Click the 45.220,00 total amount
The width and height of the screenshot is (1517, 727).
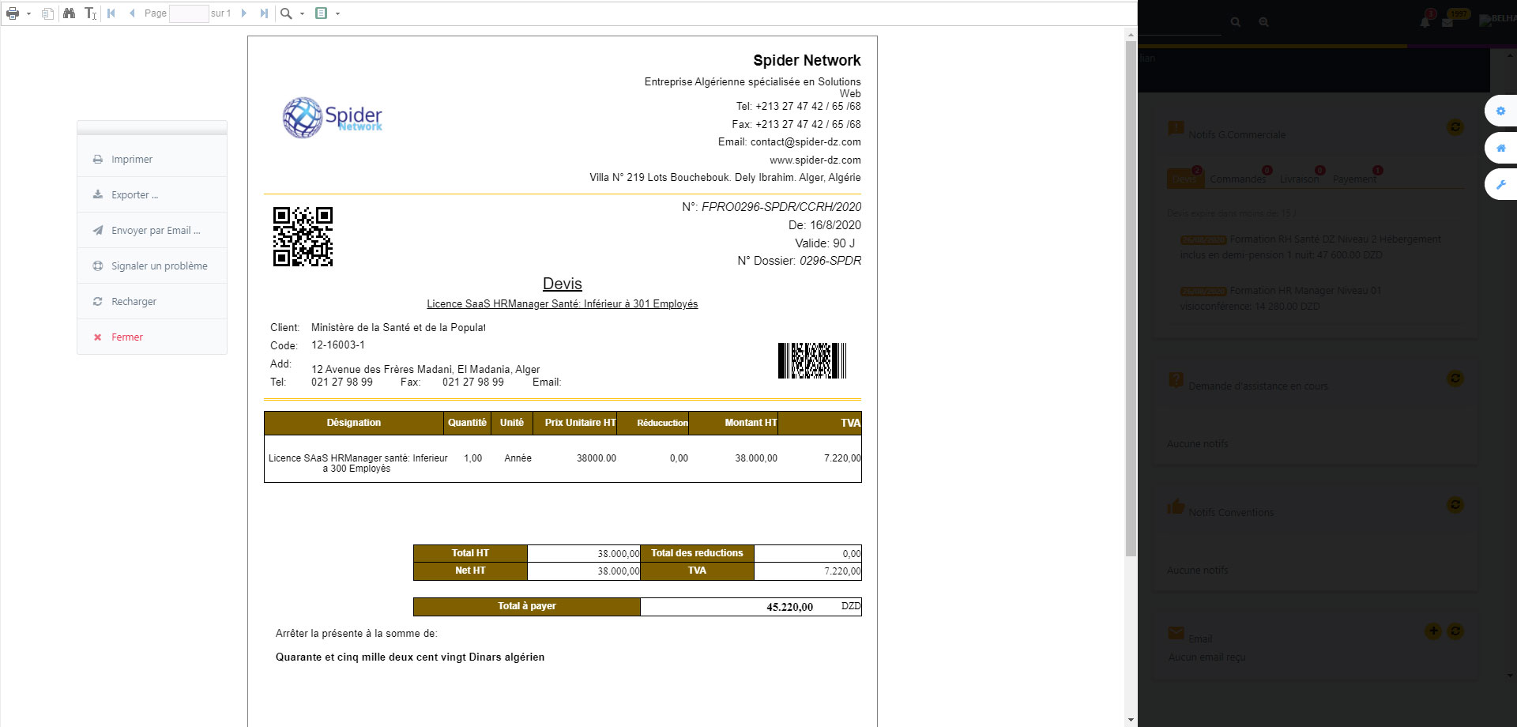(790, 607)
